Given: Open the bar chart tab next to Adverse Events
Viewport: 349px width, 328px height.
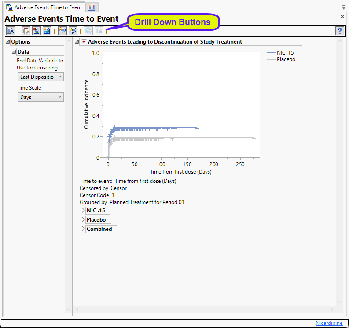Looking at the screenshot, I should point(92,7).
